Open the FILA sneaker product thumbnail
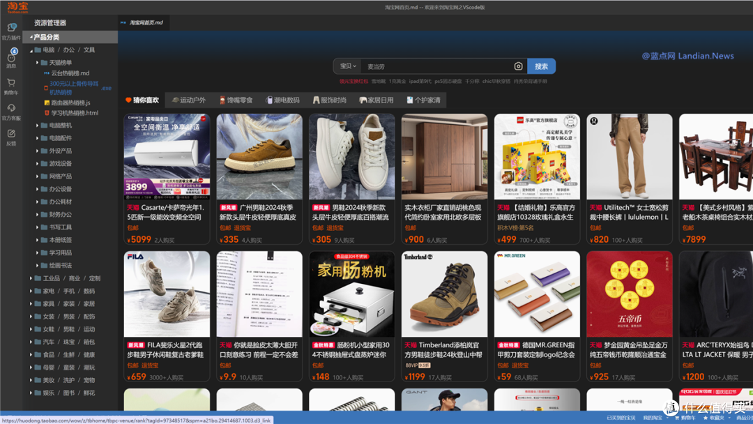Image resolution: width=753 pixels, height=424 pixels. point(167,294)
